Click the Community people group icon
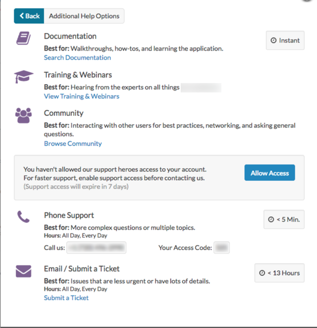This screenshot has width=317, height=328. pos(24,115)
